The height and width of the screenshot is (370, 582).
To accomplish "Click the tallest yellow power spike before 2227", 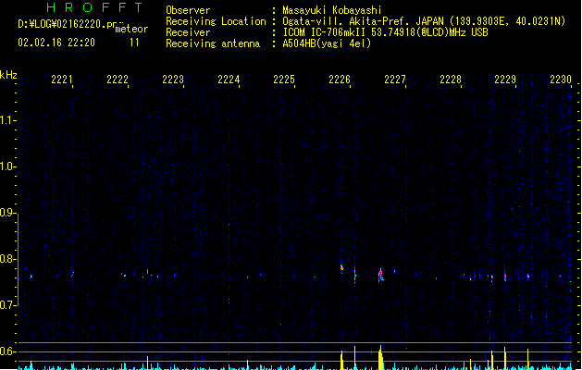I will [x=380, y=357].
